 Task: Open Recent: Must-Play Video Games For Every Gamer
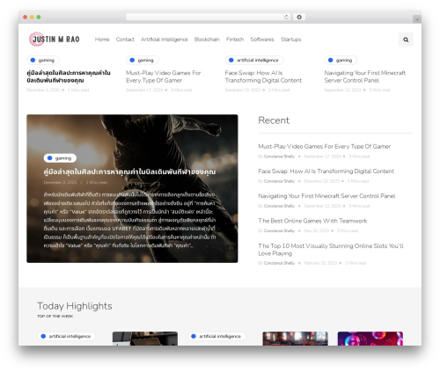[324, 146]
